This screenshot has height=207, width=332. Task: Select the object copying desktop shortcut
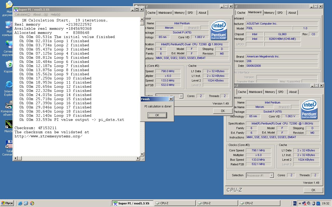coord(9,105)
